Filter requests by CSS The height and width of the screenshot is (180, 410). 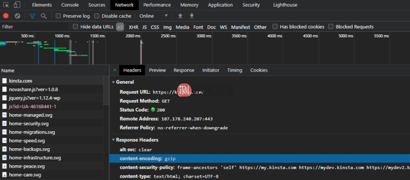coord(155,27)
